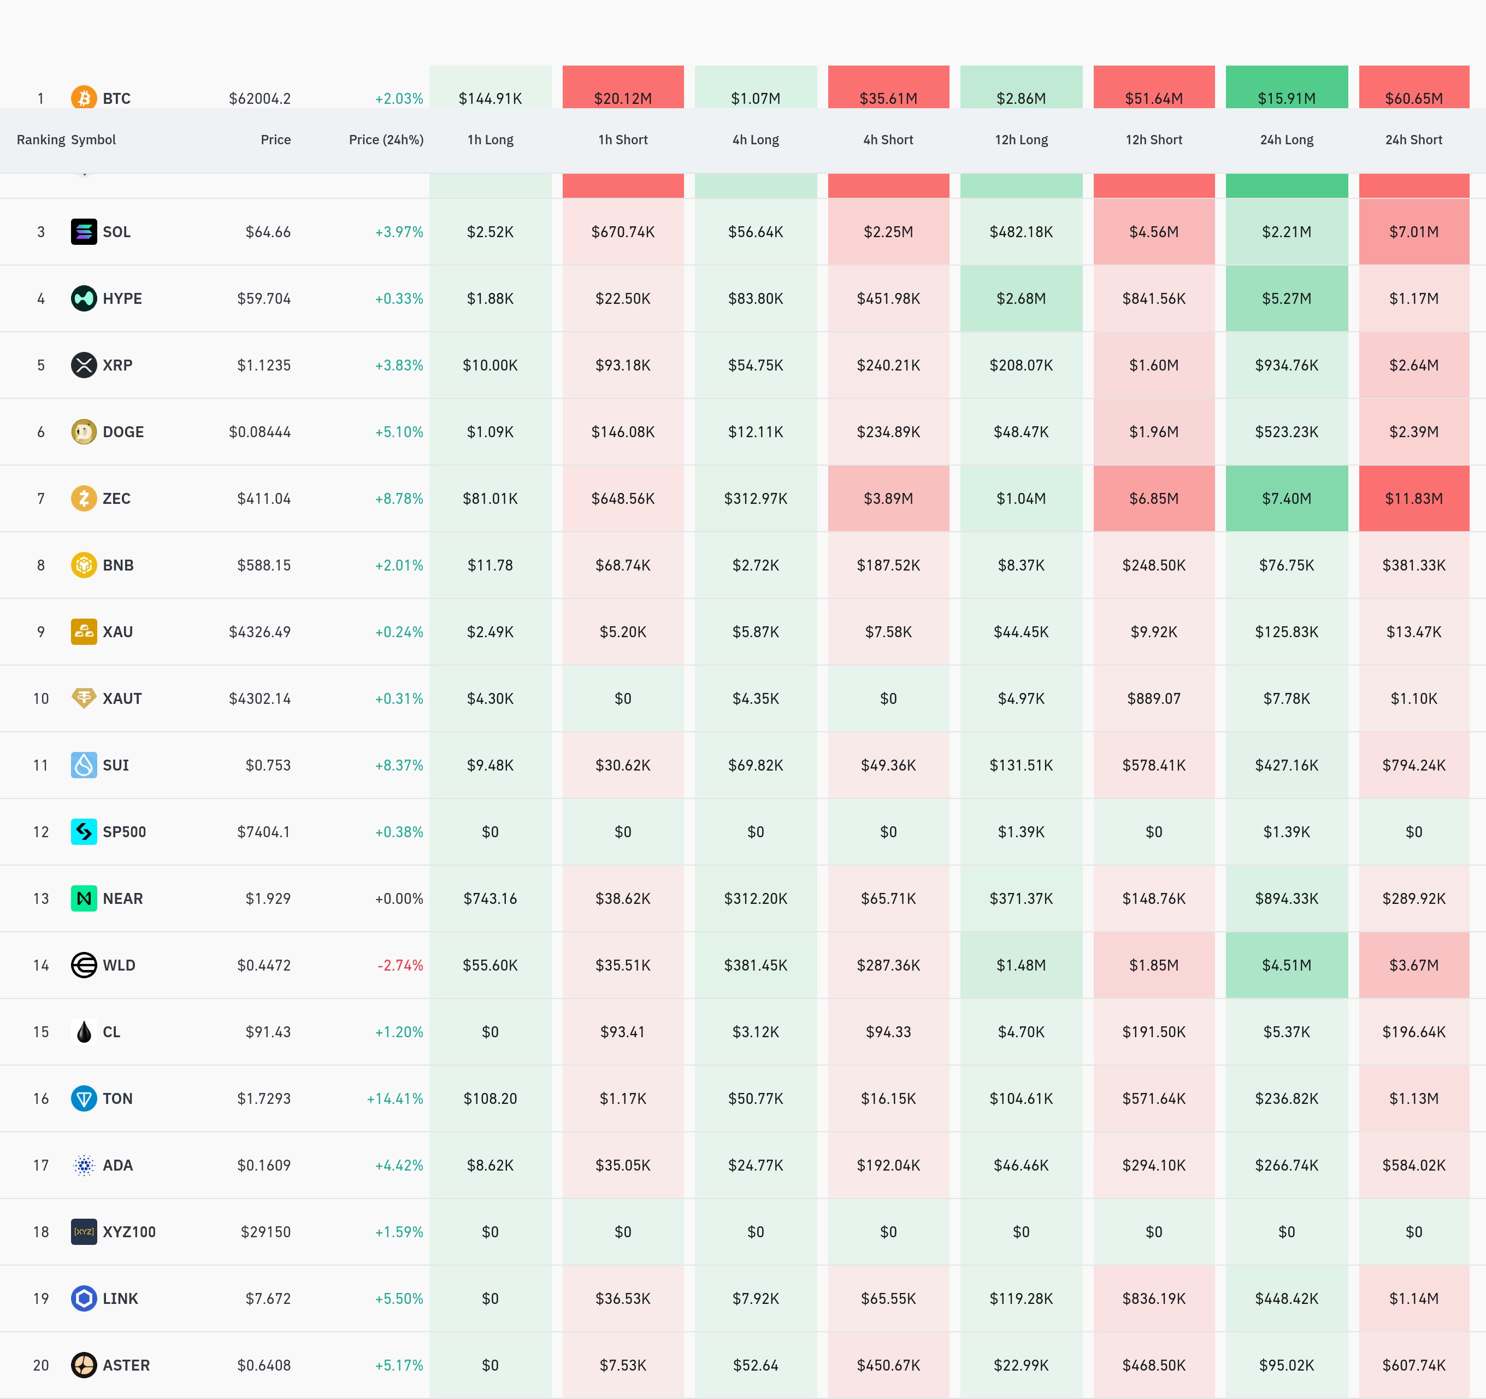Open the XRP coin icon
The height and width of the screenshot is (1399, 1486).
click(x=84, y=365)
